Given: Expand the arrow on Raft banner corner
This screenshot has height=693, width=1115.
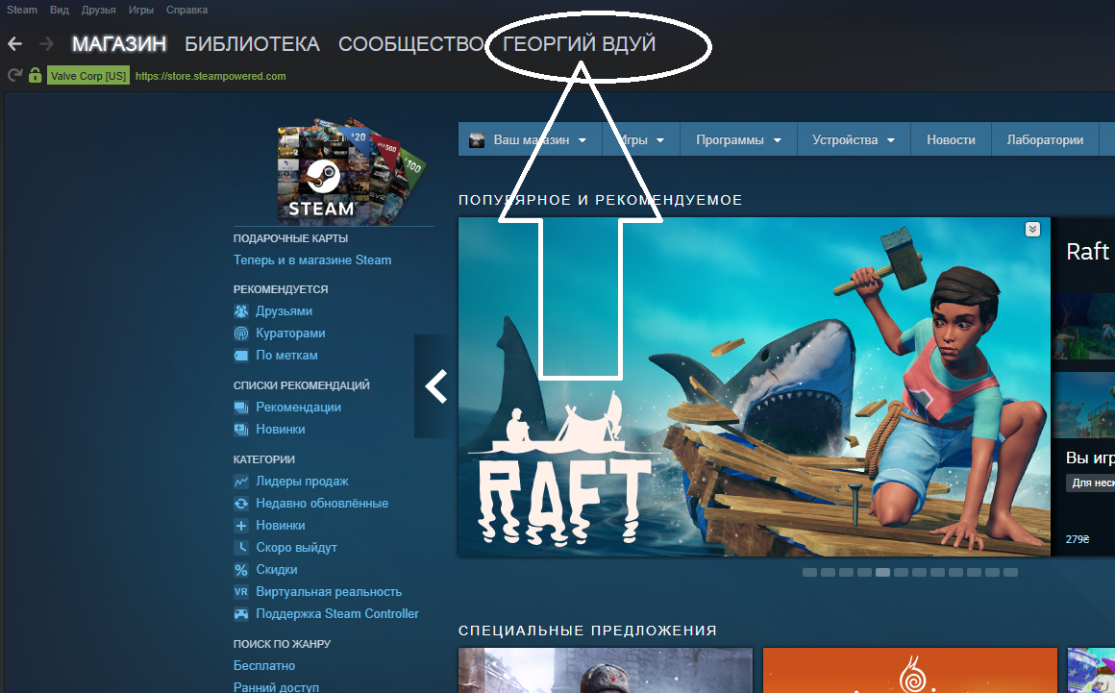Looking at the screenshot, I should [1032, 229].
